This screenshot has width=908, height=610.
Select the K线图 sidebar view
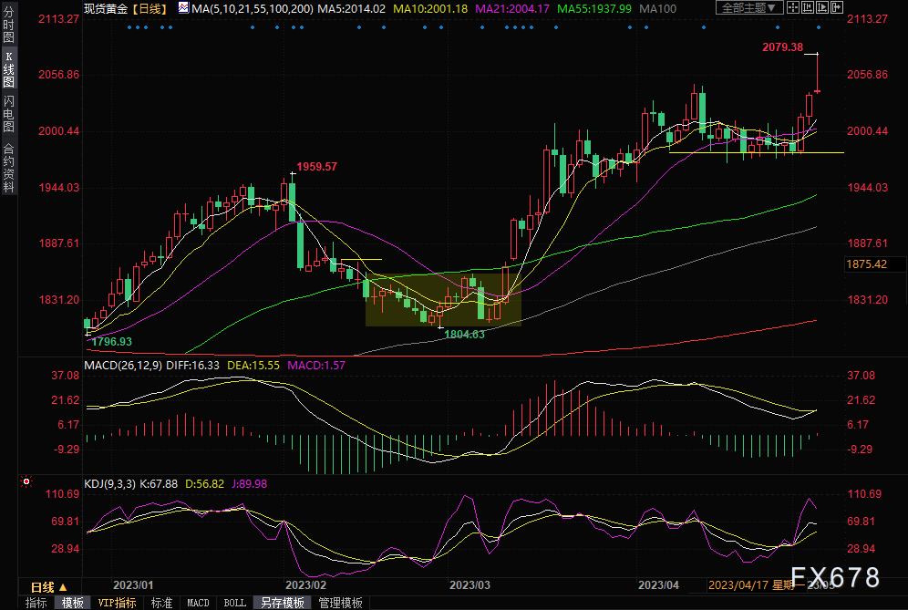tap(8, 70)
